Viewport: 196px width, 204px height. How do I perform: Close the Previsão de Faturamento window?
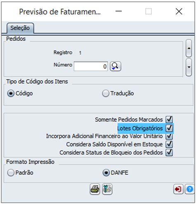point(179,12)
